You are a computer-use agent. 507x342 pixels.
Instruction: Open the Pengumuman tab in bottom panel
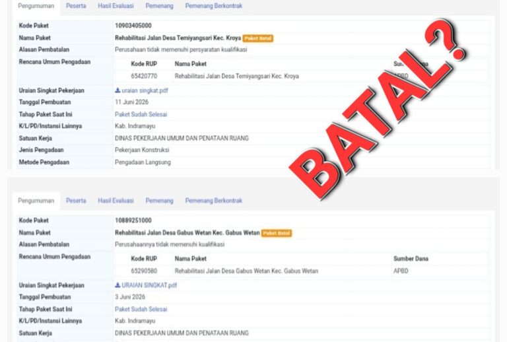click(x=36, y=201)
